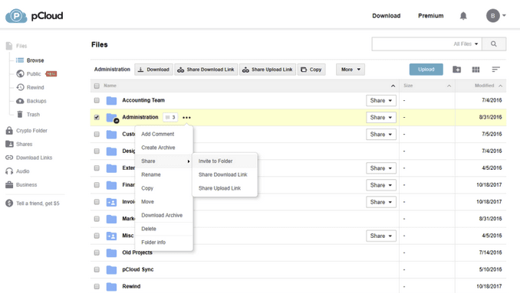Viewport: 520px width, 293px height.
Task: Sort by Size column arrow
Action: click(x=449, y=86)
